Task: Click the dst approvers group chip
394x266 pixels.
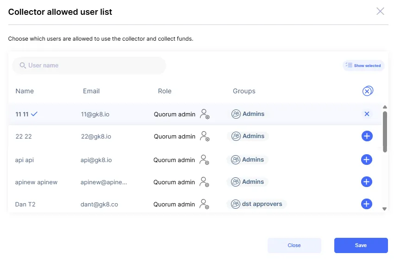Action: (x=256, y=204)
